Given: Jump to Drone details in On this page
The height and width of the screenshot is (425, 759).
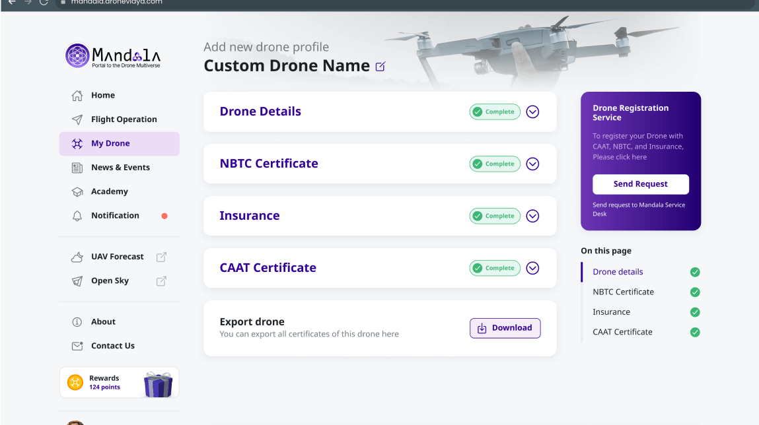Looking at the screenshot, I should (618, 272).
